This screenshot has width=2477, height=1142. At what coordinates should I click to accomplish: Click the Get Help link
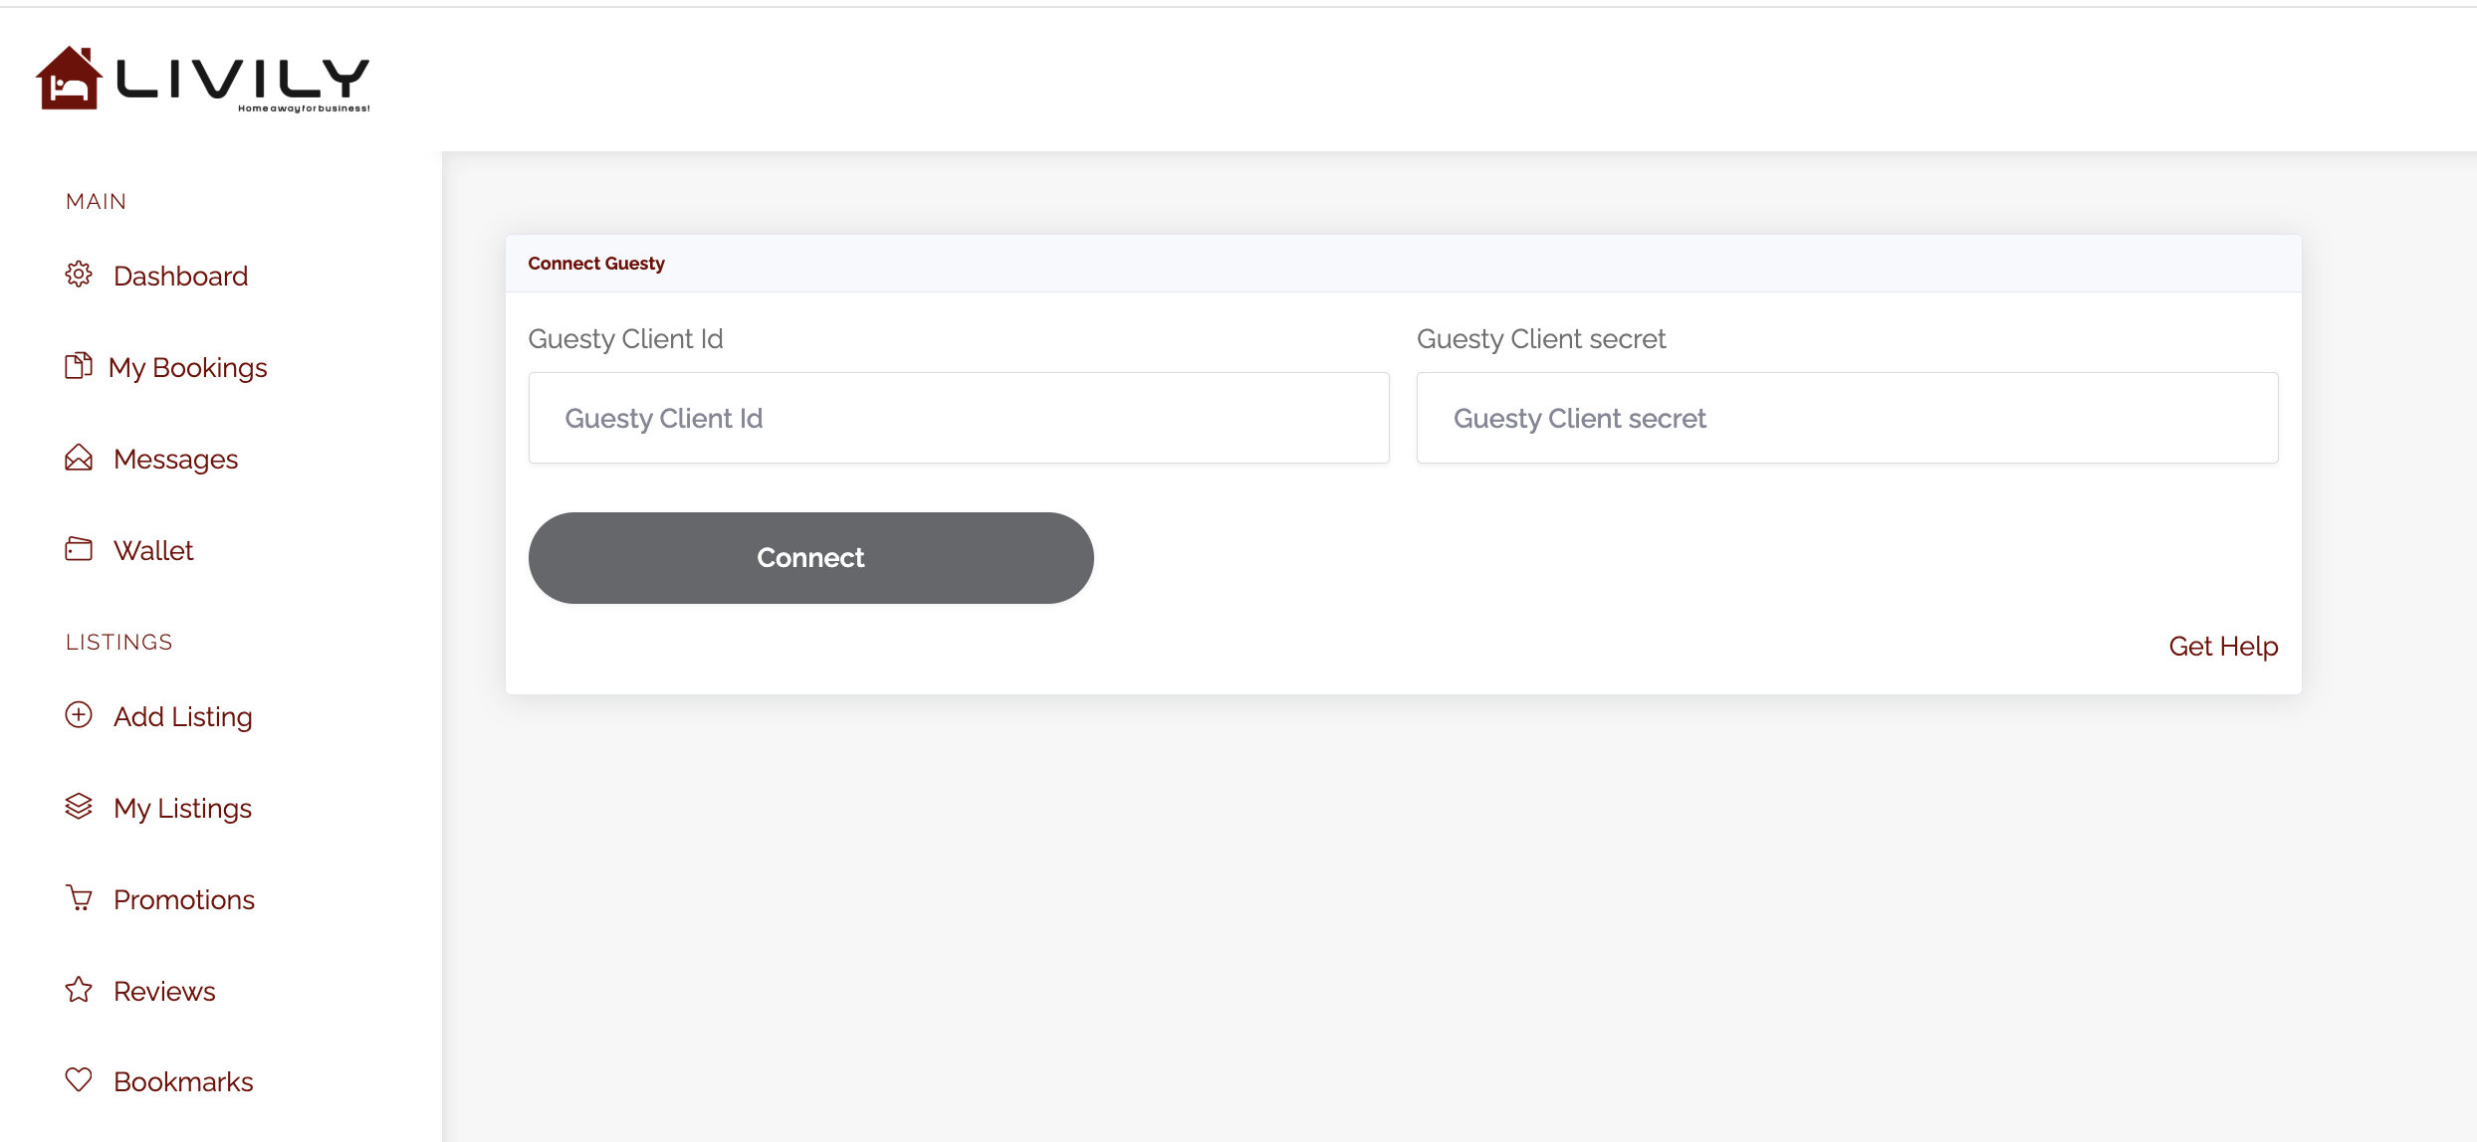pyautogui.click(x=2223, y=647)
